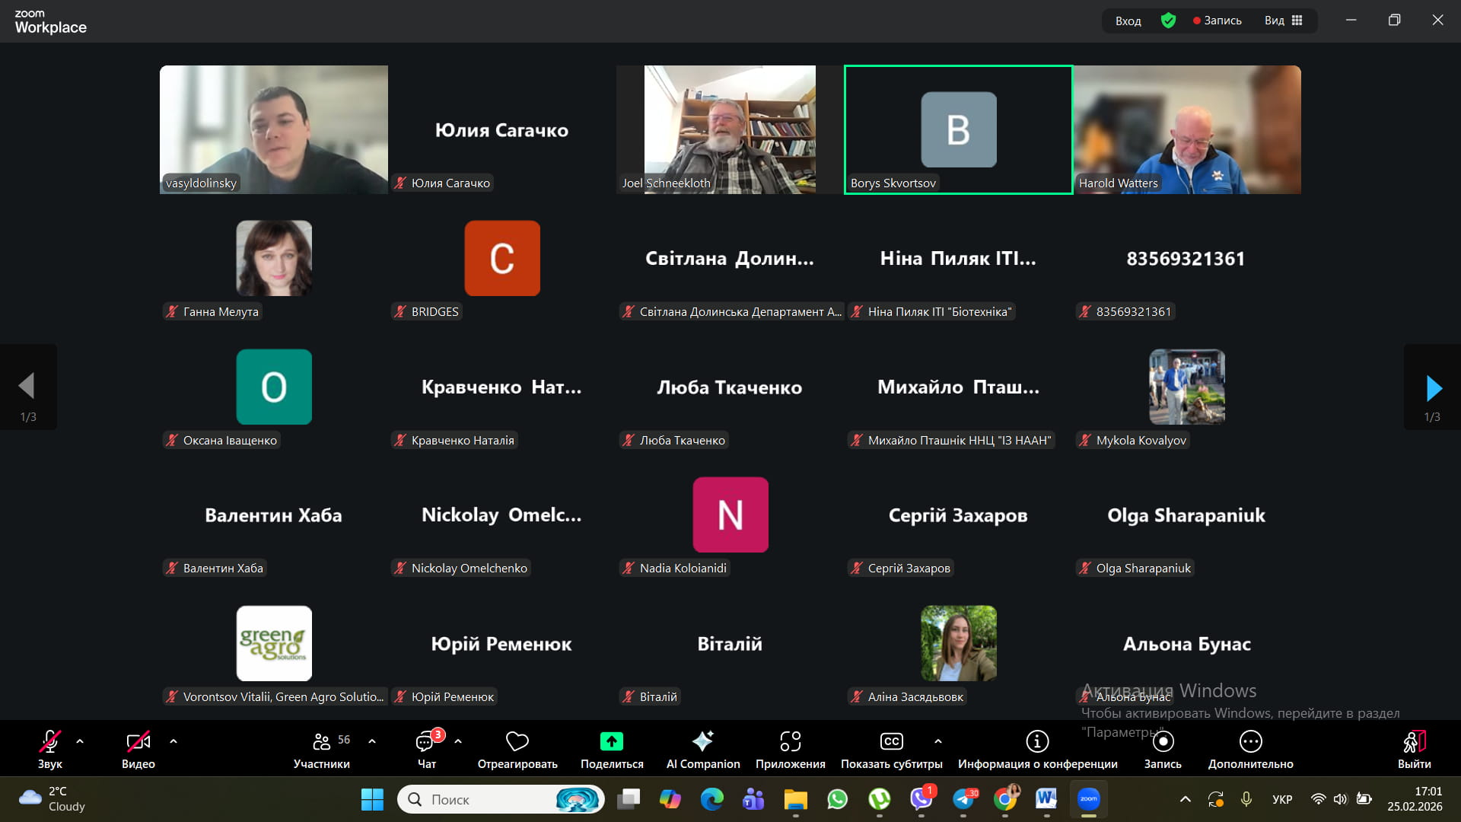The image size is (1461, 822).
Task: Go to the next participants page
Action: [x=1433, y=388]
